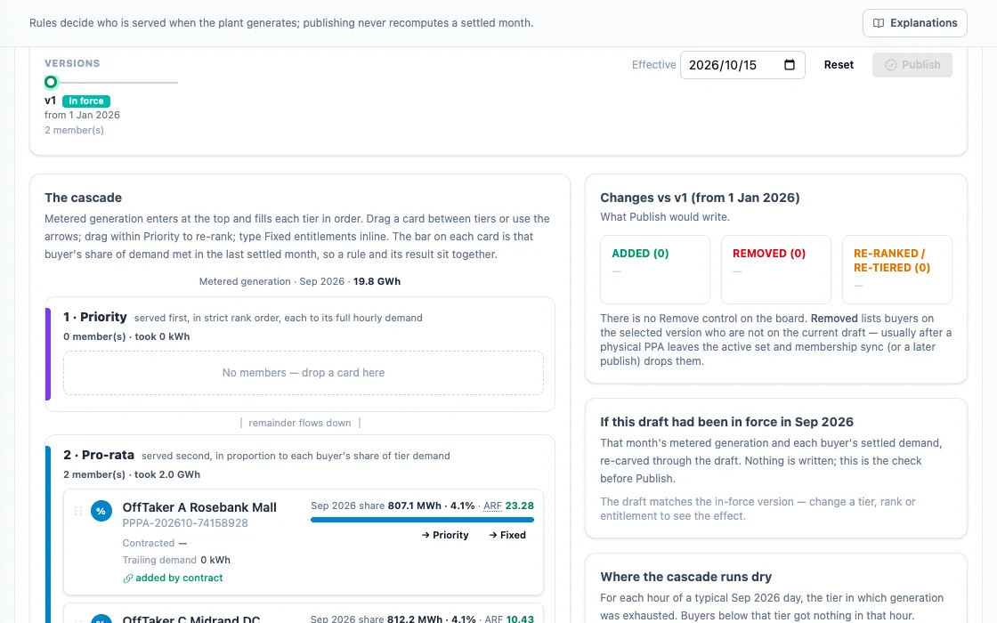The image size is (997, 623).
Task: Select the ADDED (0) changes box
Action: coord(655,270)
